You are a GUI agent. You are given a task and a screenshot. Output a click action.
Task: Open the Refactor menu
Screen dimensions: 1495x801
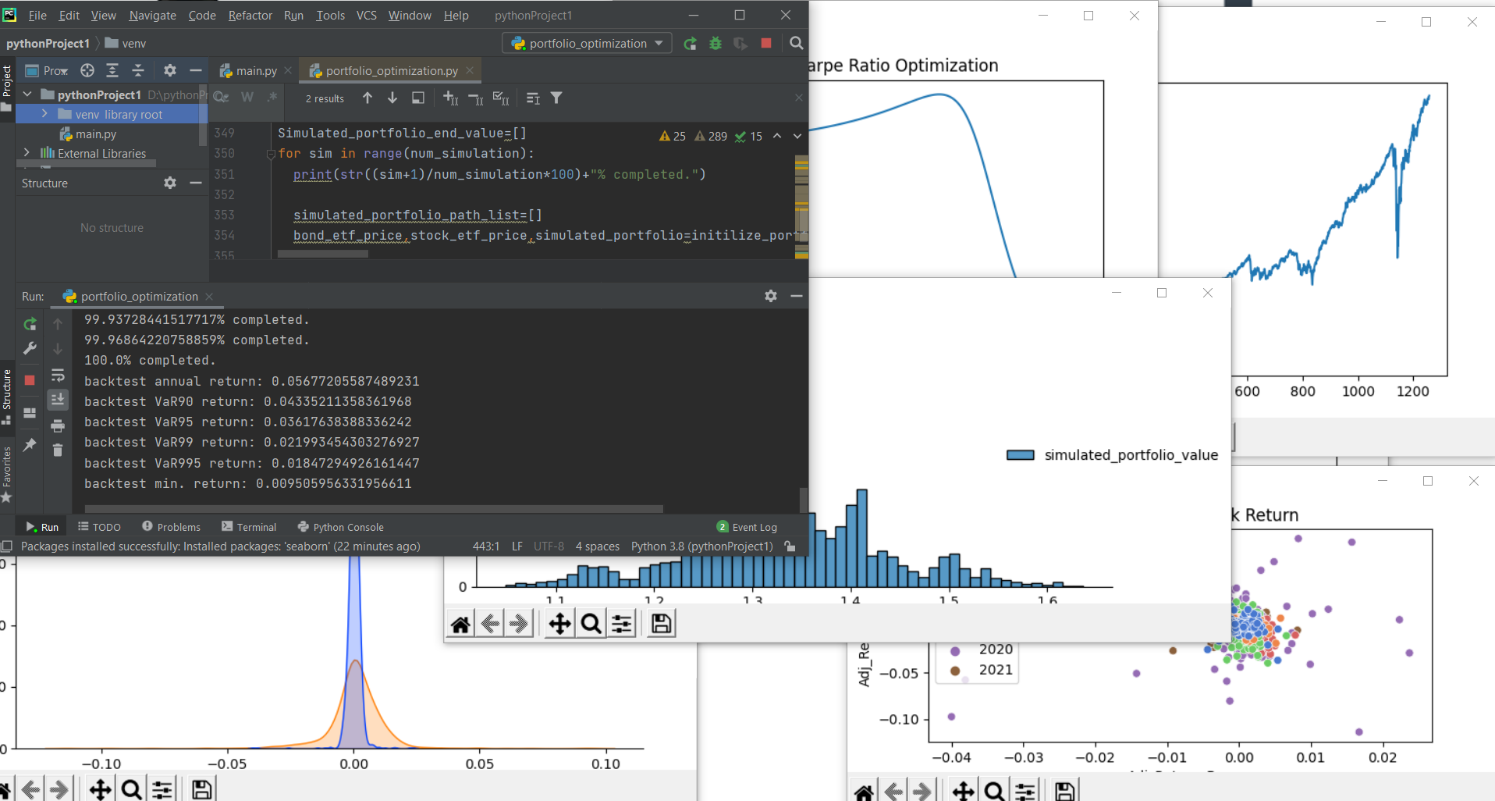pyautogui.click(x=250, y=15)
